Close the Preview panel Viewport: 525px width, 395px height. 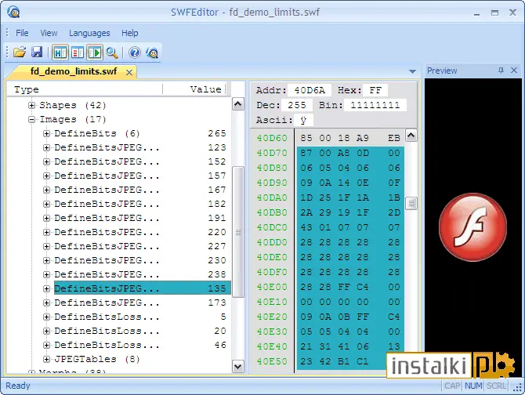pos(514,71)
